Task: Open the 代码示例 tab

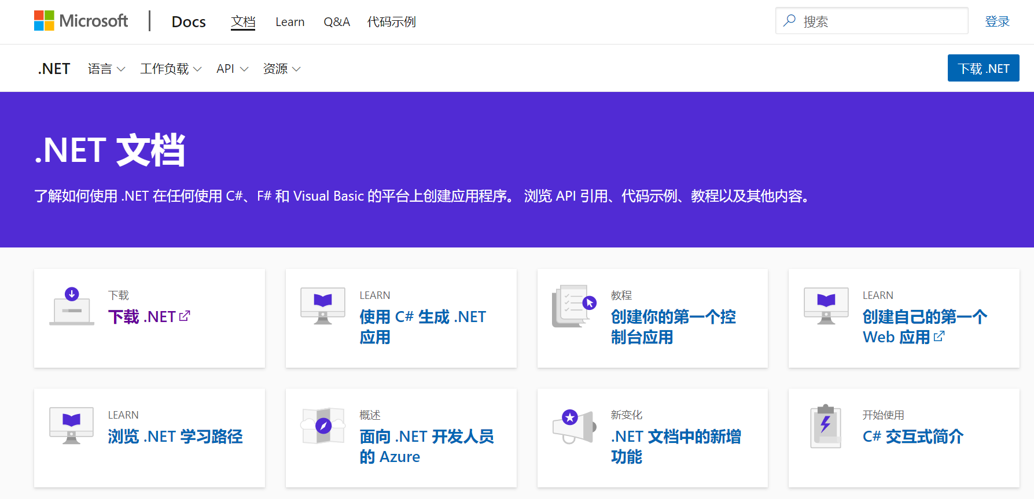Action: (x=392, y=22)
